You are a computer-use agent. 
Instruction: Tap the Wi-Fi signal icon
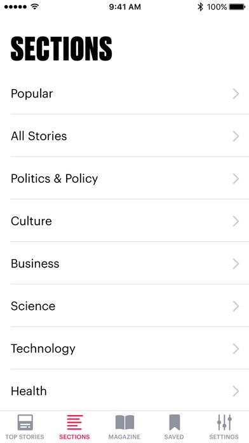pos(35,7)
